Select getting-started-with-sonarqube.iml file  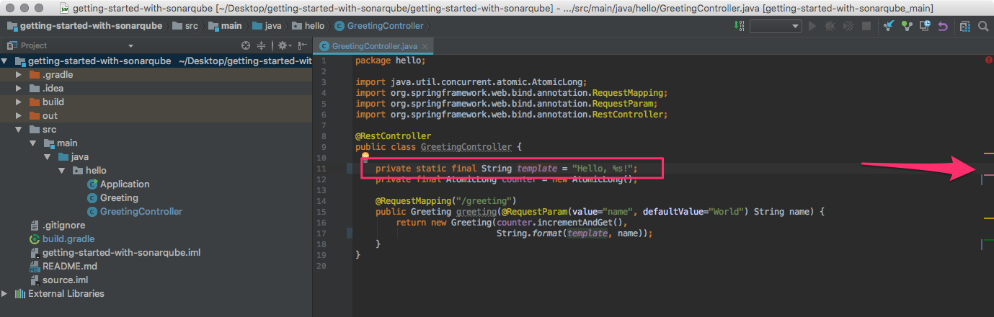[115, 253]
